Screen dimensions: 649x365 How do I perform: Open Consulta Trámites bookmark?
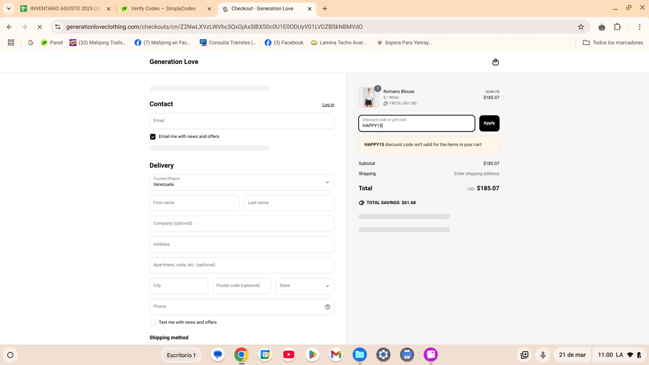tap(228, 42)
